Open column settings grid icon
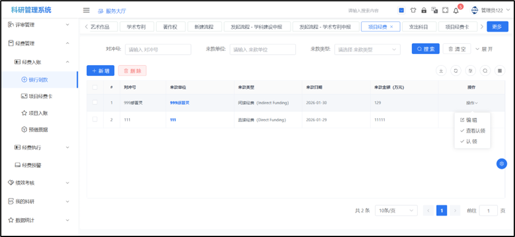Screen dimensions: 515x237 pos(500,71)
